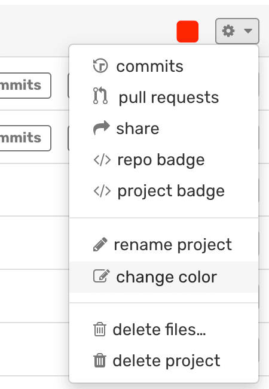Click the repo badge code icon

tap(102, 160)
